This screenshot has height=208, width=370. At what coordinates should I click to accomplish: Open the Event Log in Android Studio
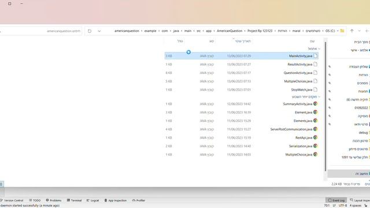coord(336,200)
